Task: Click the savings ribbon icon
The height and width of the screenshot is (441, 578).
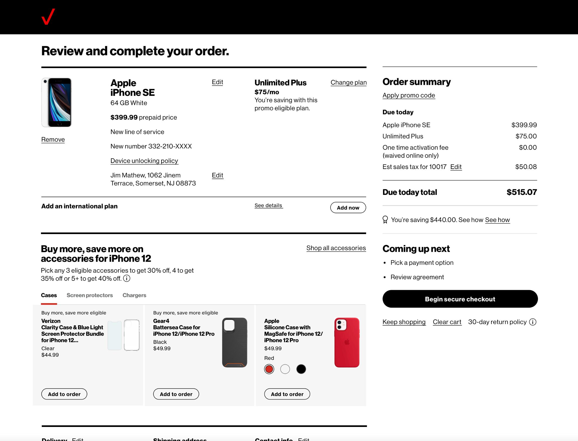Action: click(385, 220)
